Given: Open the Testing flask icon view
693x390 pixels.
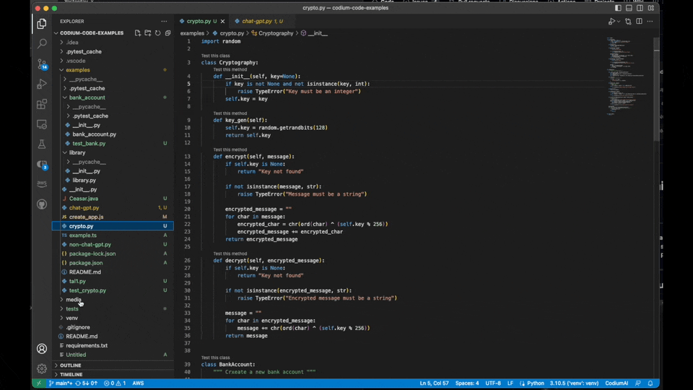Looking at the screenshot, I should [42, 144].
